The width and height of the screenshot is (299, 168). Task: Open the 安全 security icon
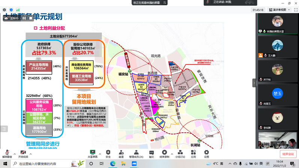(108, 153)
